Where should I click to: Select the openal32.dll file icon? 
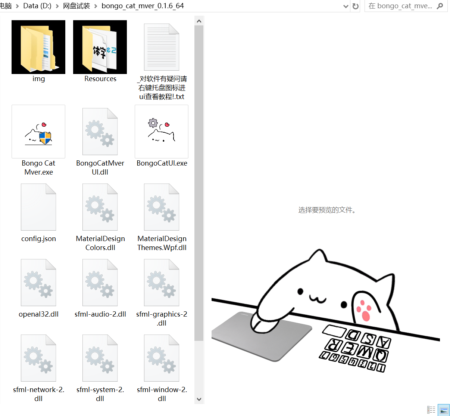point(38,283)
